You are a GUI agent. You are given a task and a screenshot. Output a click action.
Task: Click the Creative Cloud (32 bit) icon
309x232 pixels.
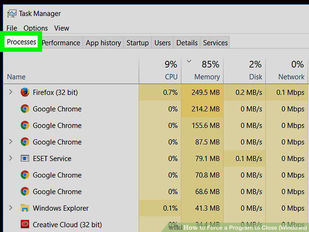coord(25,224)
